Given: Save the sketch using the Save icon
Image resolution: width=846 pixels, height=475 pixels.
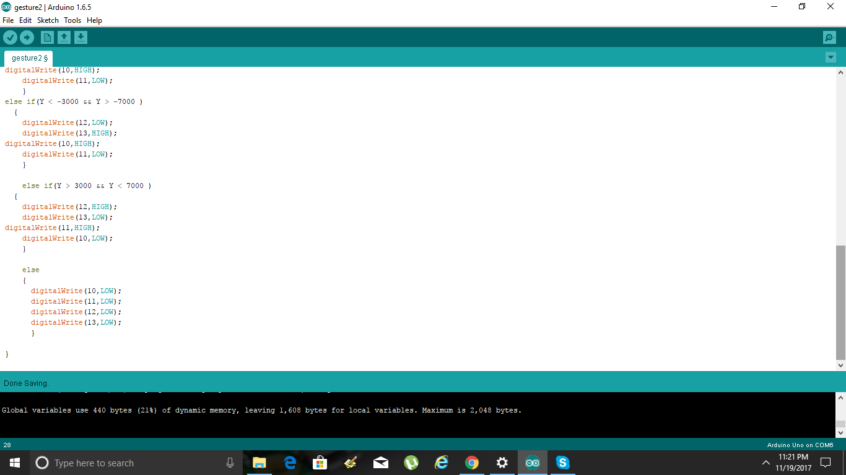Looking at the screenshot, I should pyautogui.click(x=81, y=37).
